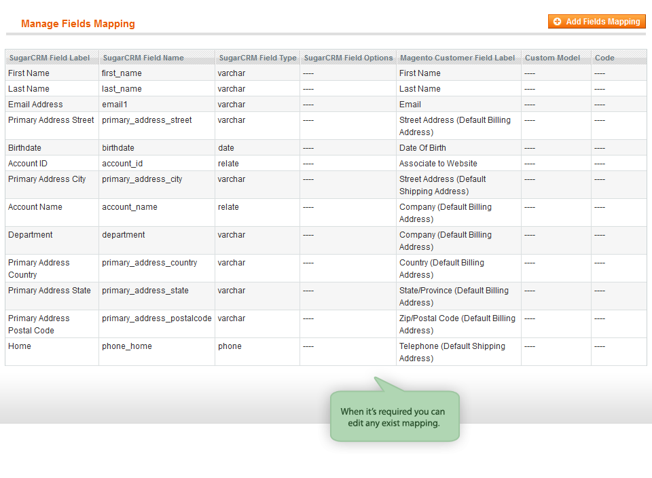Select the Primary Address City label
This screenshot has width=652, height=478.
pos(47,179)
